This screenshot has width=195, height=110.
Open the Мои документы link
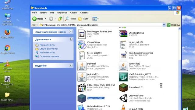(x=47, y=45)
